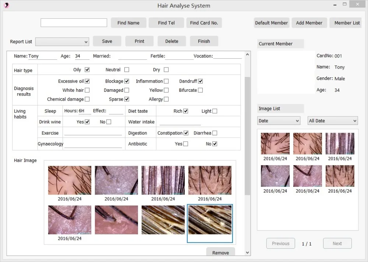Check No for Drink wine
This screenshot has height=262, width=368.
(109, 122)
